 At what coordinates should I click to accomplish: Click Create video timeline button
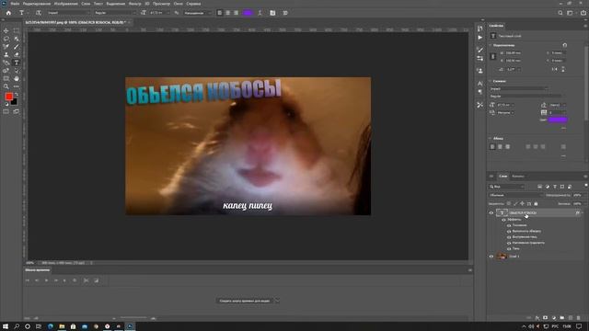[x=245, y=301]
